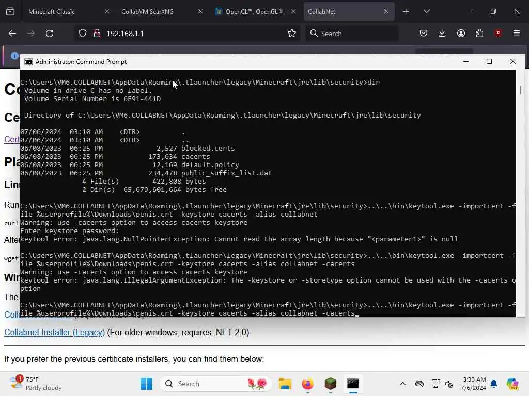This screenshot has width=529, height=396.
Task: Click default.policy in the directory listing
Action: pos(210,165)
